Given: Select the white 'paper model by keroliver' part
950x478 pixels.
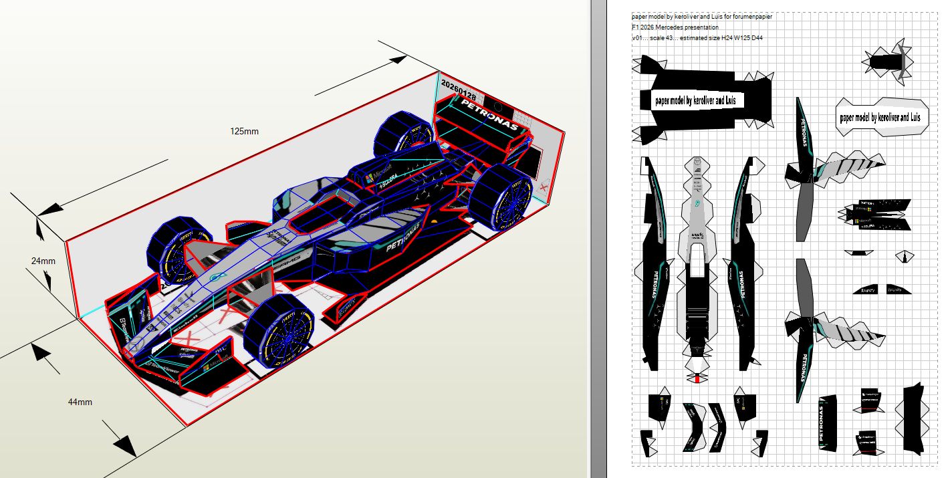Looking at the screenshot, I should (880, 117).
